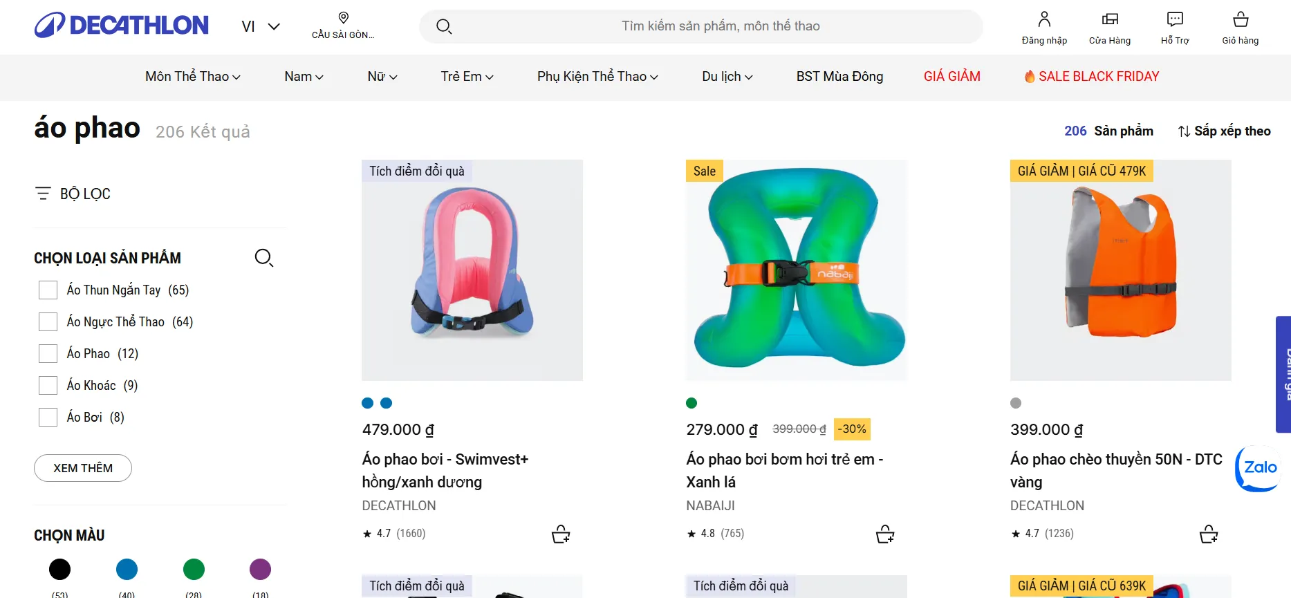Switch to the SALE BLACK FRIDAY menu
Image resolution: width=1291 pixels, height=598 pixels.
pyautogui.click(x=1091, y=76)
